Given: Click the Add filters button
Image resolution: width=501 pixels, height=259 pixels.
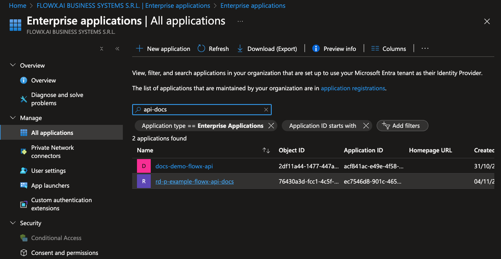Looking at the screenshot, I should [402, 126].
